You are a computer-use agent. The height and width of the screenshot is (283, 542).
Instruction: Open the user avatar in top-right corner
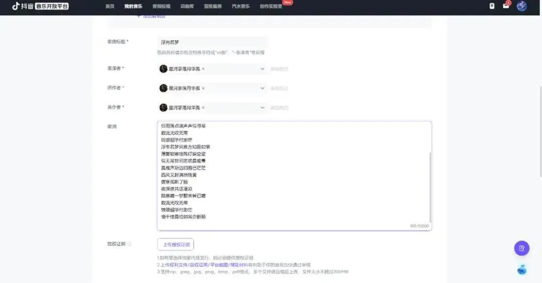[521, 6]
